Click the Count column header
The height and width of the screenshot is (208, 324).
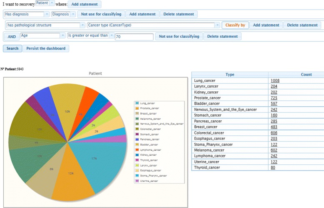pos(306,75)
